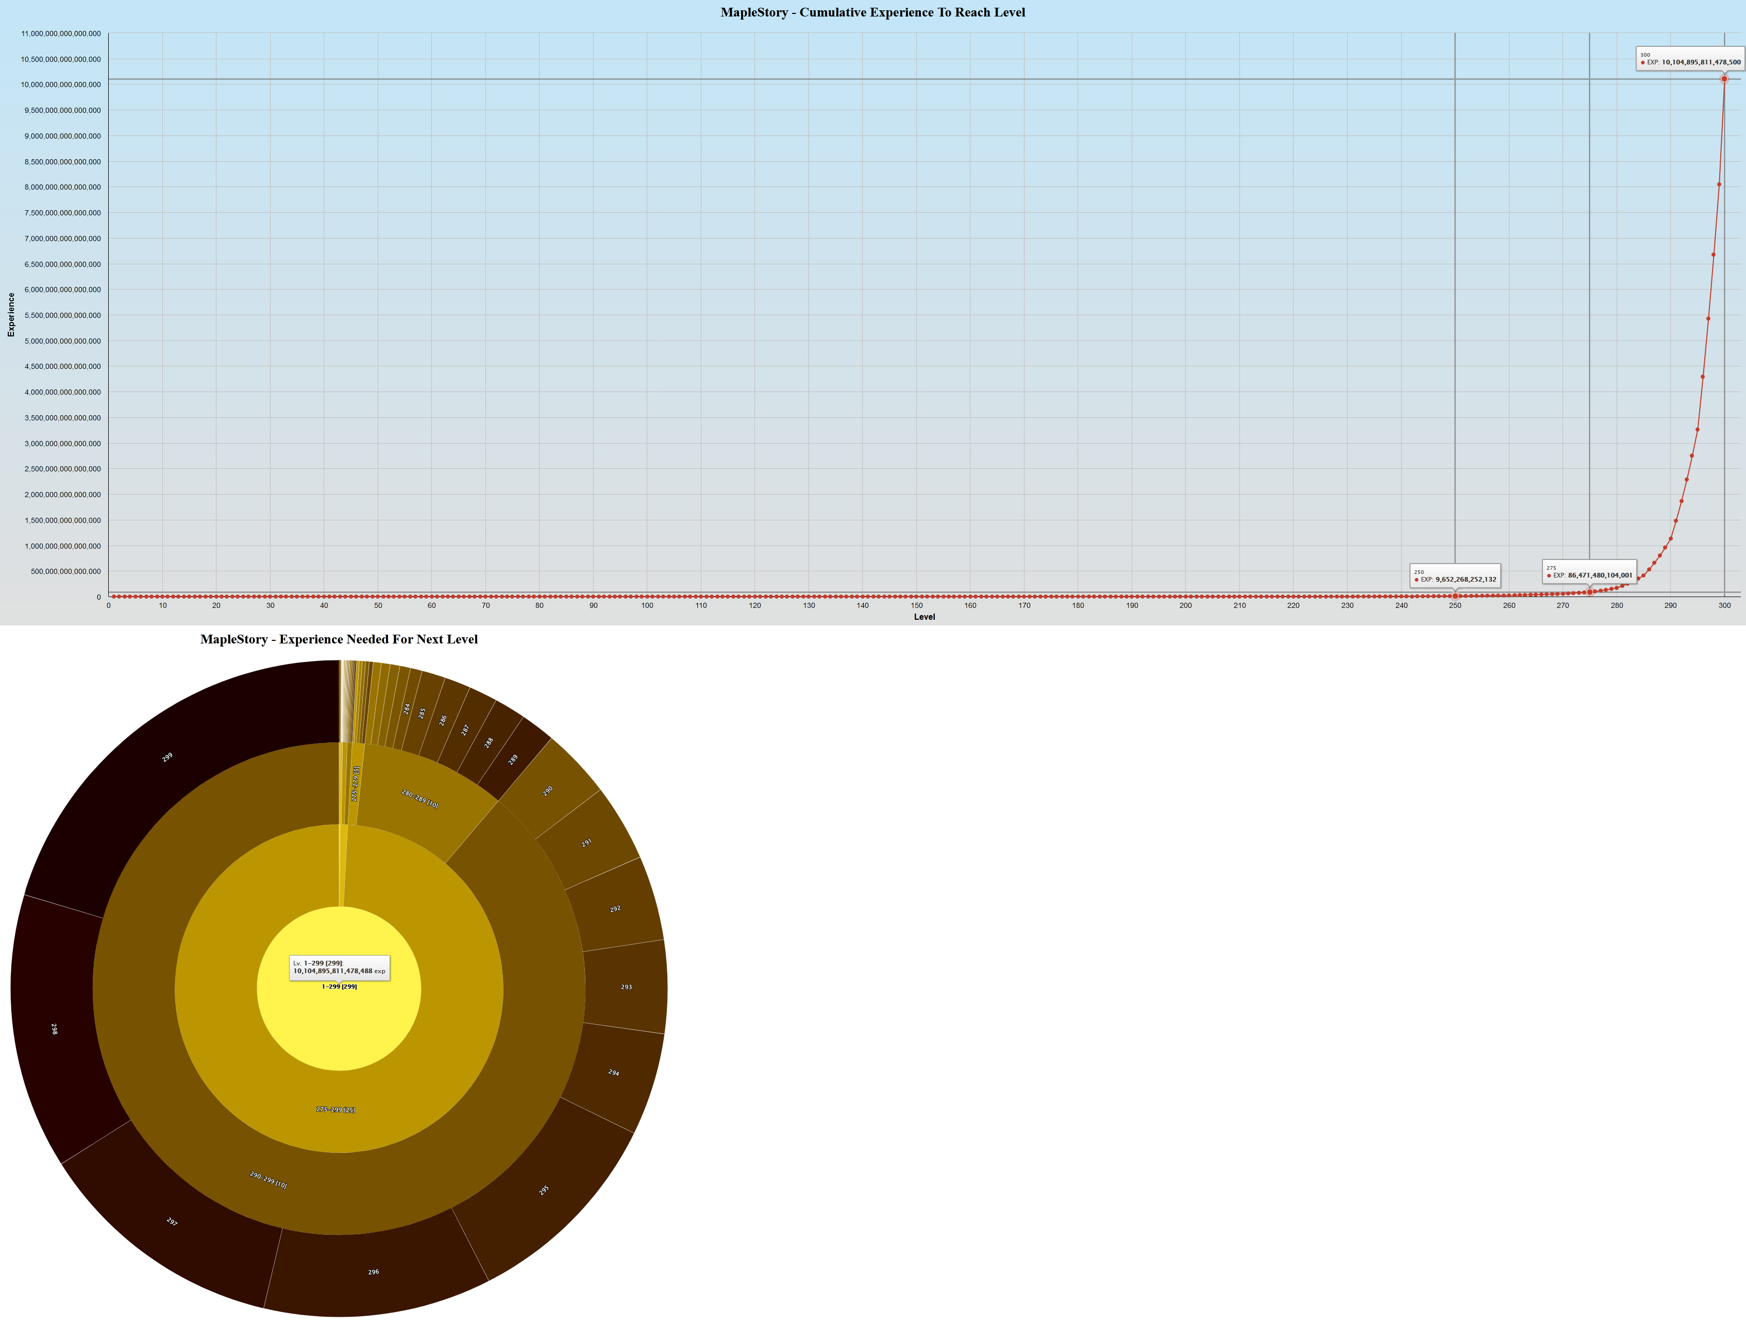Image resolution: width=1746 pixels, height=1325 pixels.
Task: Click the 275-299 [25] ring segment
Action: (335, 1110)
